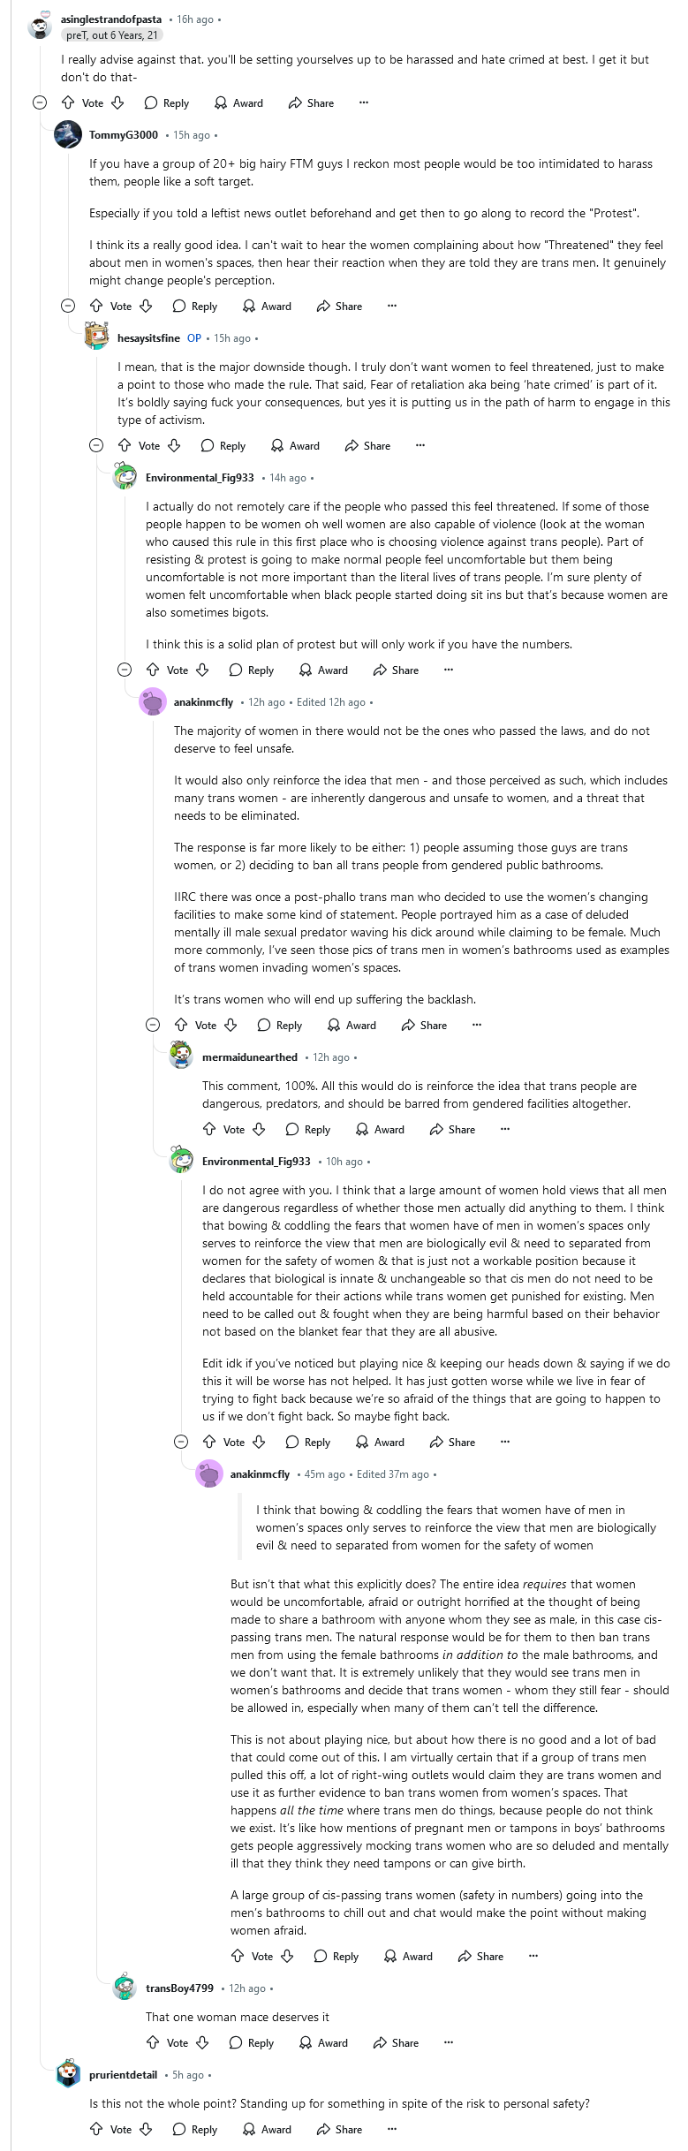Viewport: 688px width, 2151px height.
Task: Upvote mermaidunearthed's comment
Action: coord(209,1129)
